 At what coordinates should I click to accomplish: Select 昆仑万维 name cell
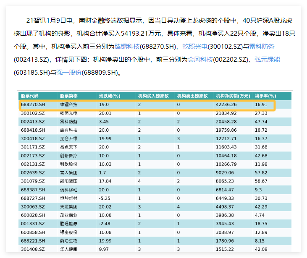coord(69,138)
